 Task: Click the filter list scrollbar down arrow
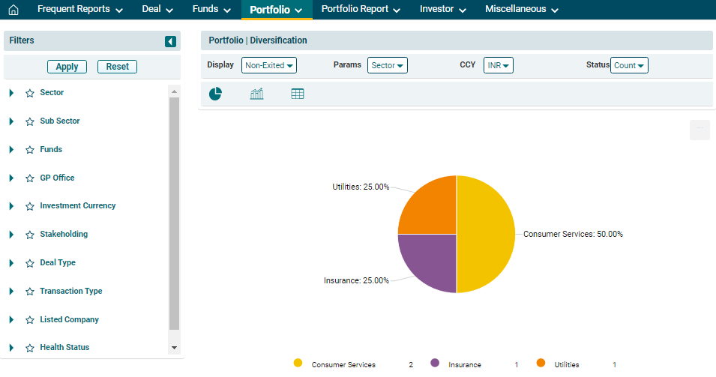tap(175, 348)
